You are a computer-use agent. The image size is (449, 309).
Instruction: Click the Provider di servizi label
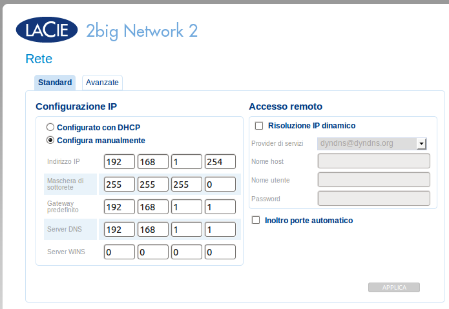[277, 143]
